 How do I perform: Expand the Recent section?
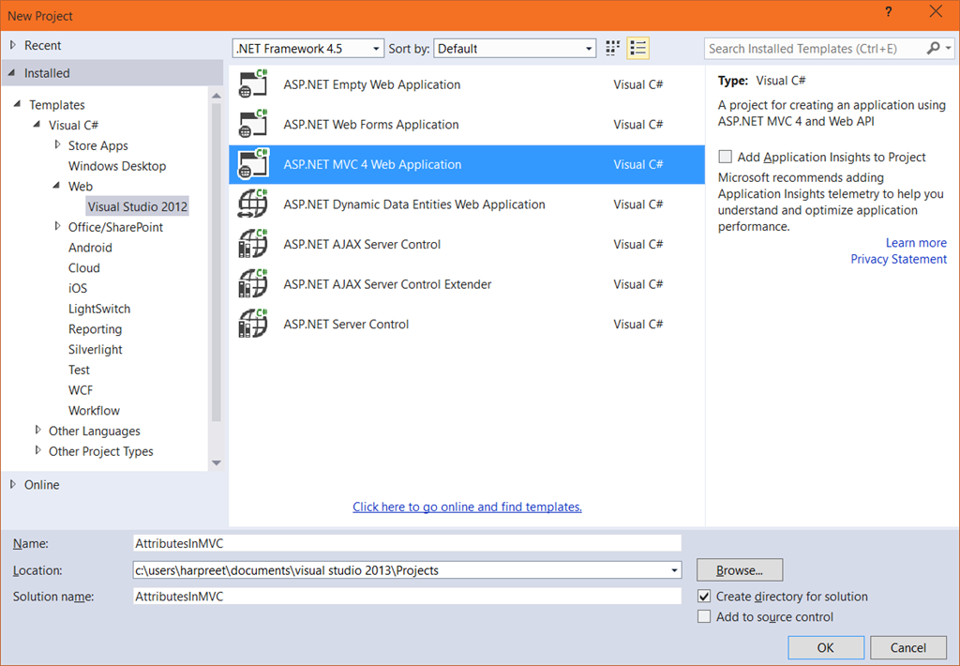(x=13, y=45)
